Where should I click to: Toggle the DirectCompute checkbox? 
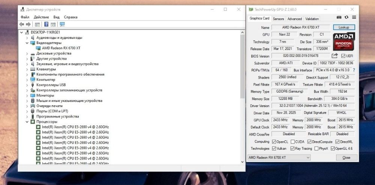tap(309, 142)
